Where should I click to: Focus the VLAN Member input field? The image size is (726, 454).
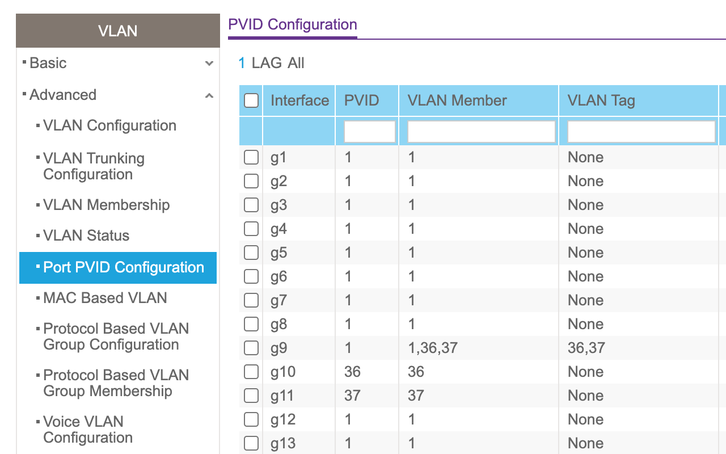click(481, 132)
